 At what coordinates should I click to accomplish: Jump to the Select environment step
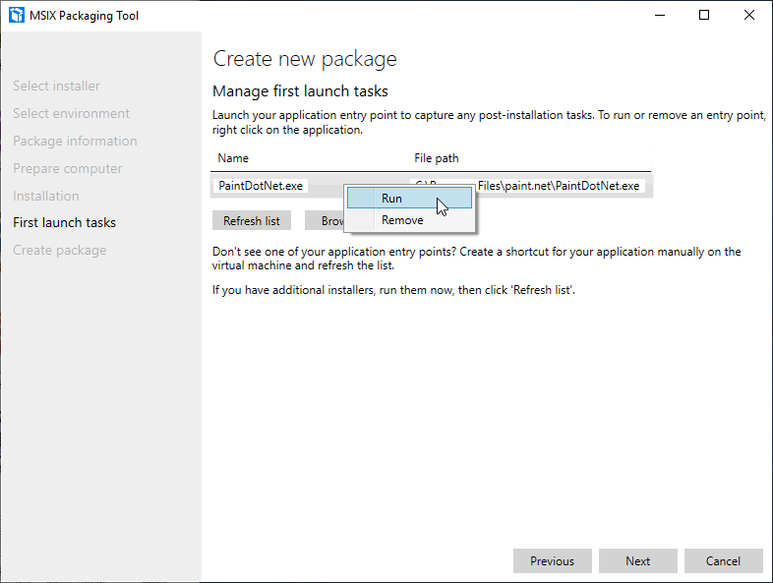click(x=71, y=114)
